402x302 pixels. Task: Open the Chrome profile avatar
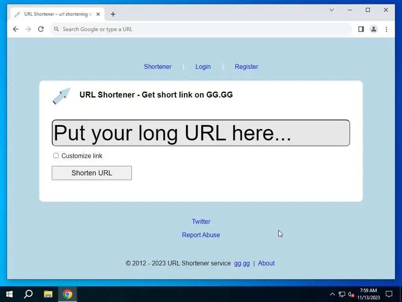click(374, 29)
